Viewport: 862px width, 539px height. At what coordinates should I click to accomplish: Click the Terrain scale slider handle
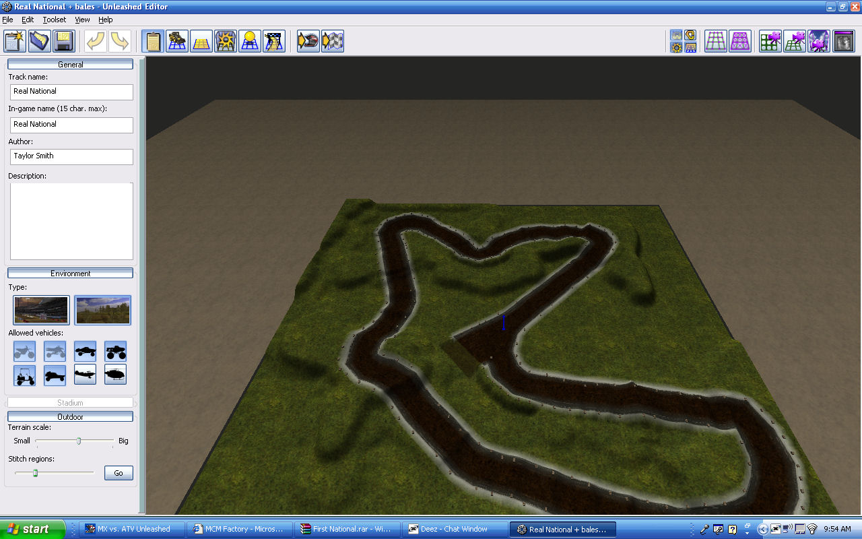[x=79, y=441]
